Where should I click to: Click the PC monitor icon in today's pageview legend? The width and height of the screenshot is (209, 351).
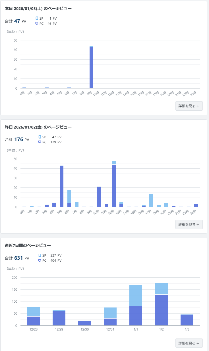click(37, 24)
